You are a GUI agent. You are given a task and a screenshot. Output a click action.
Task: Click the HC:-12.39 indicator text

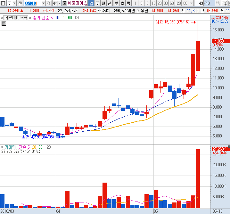click(219, 21)
